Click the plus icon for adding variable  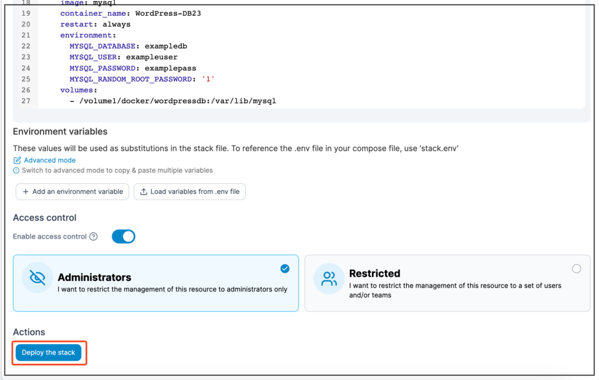pyautogui.click(x=26, y=191)
